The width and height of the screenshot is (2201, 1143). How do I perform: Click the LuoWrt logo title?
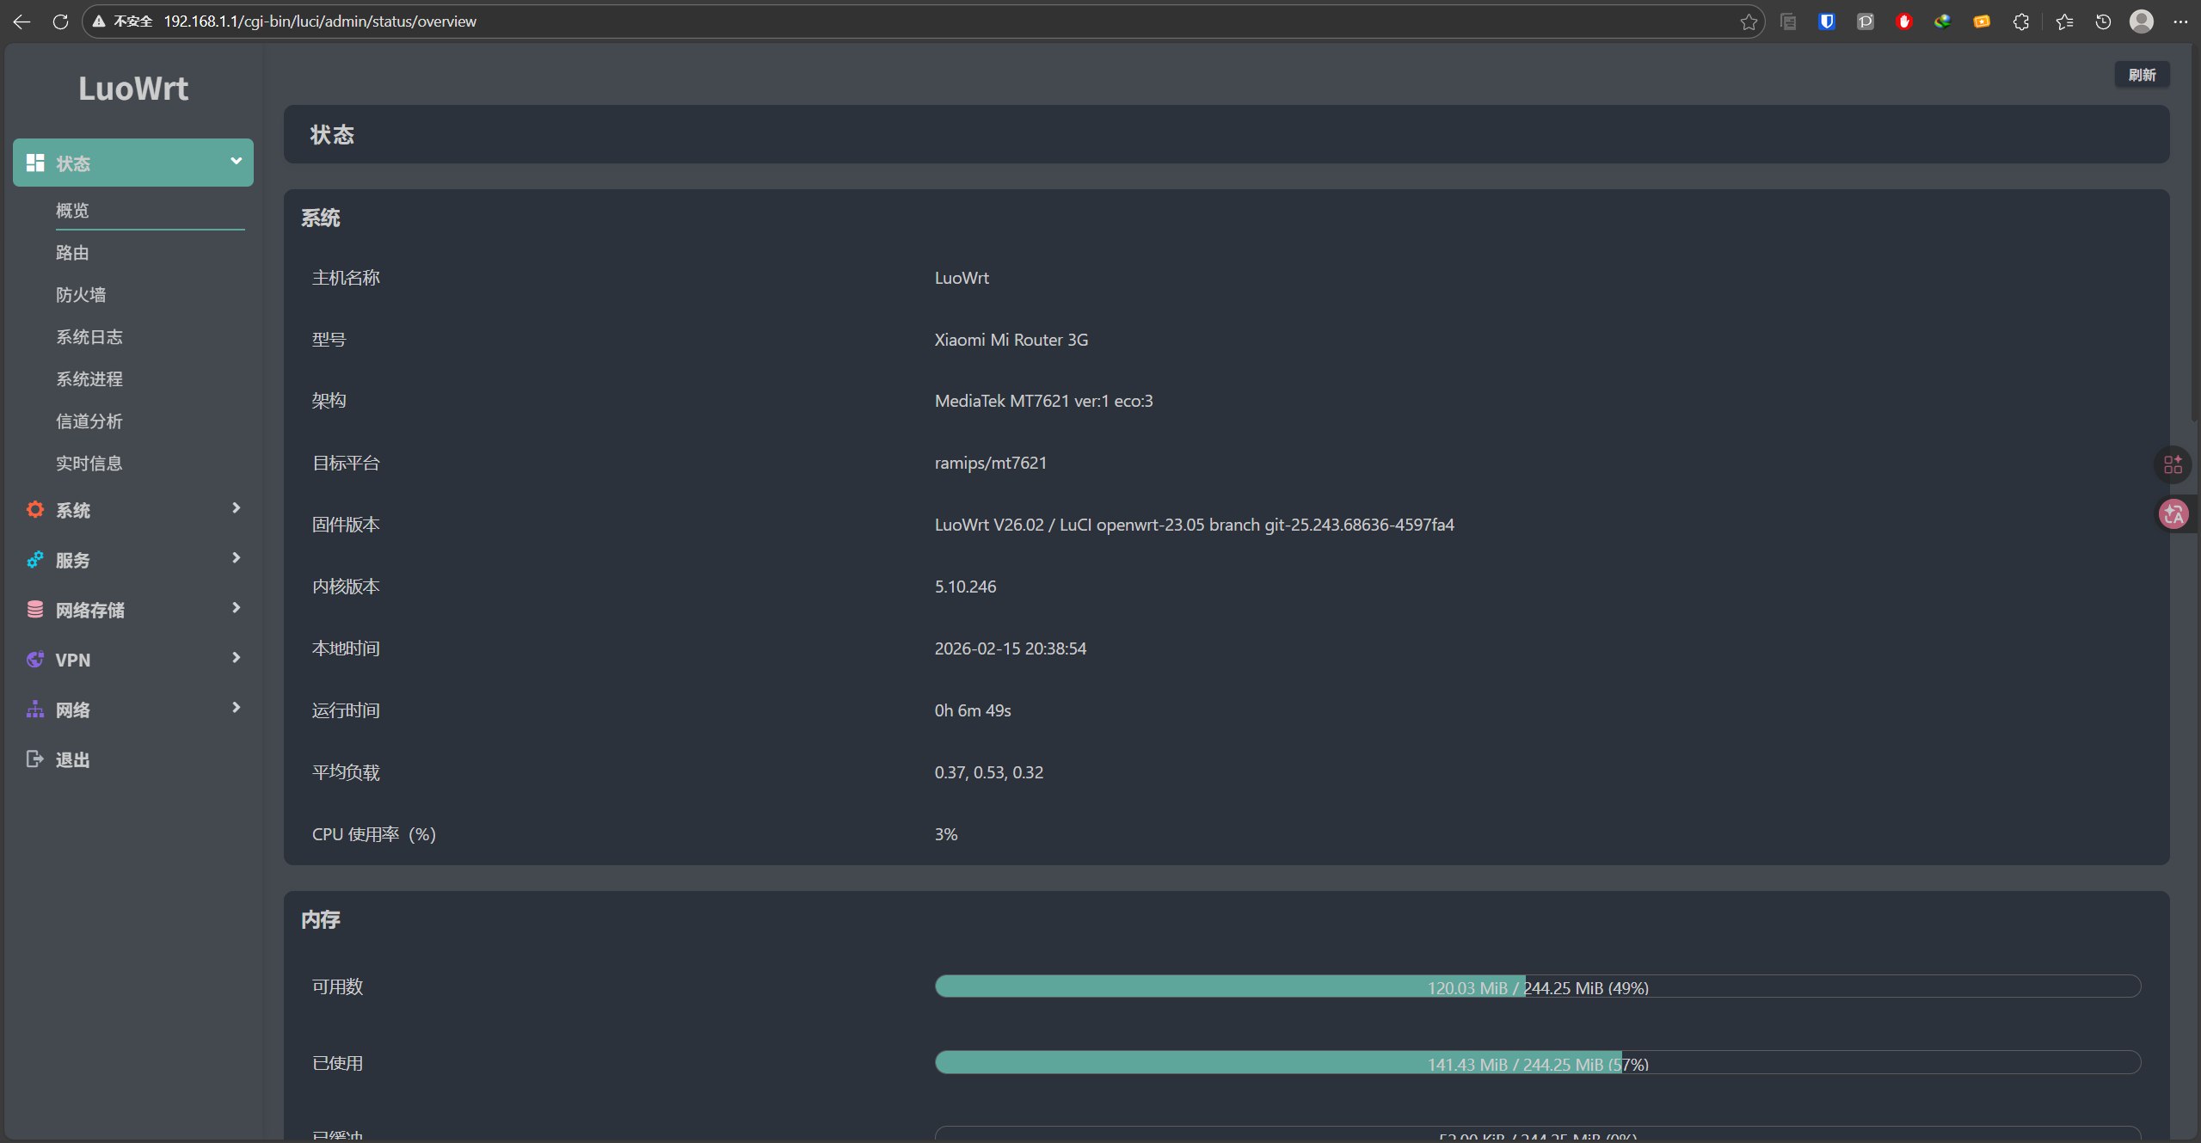[133, 89]
